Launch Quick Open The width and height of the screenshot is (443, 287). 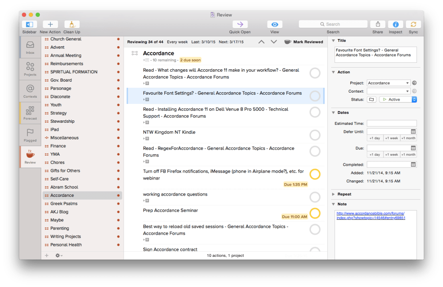pyautogui.click(x=240, y=25)
